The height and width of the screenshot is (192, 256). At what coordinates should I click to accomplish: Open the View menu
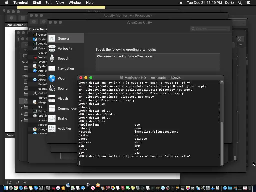[x=60, y=3]
